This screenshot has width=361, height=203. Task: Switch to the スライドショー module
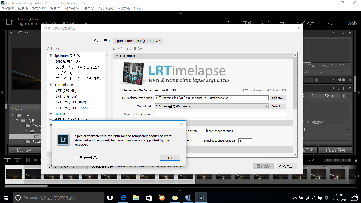307,23
